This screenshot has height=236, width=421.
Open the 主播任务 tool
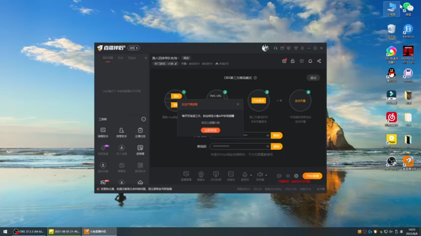tap(140, 133)
